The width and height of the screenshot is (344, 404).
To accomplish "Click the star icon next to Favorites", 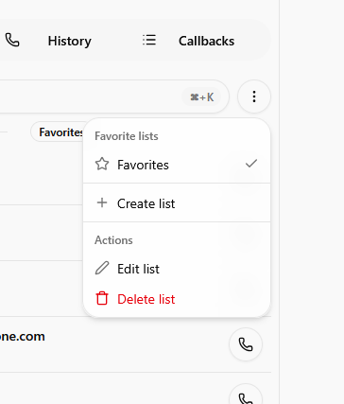I will tap(102, 164).
